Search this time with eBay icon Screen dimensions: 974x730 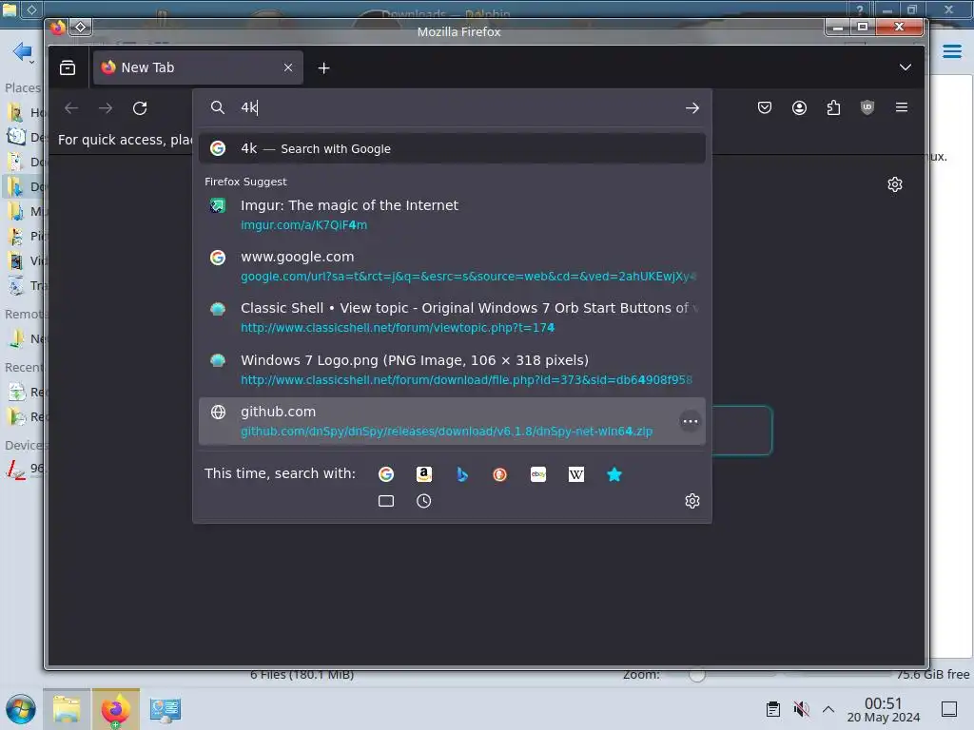538,474
